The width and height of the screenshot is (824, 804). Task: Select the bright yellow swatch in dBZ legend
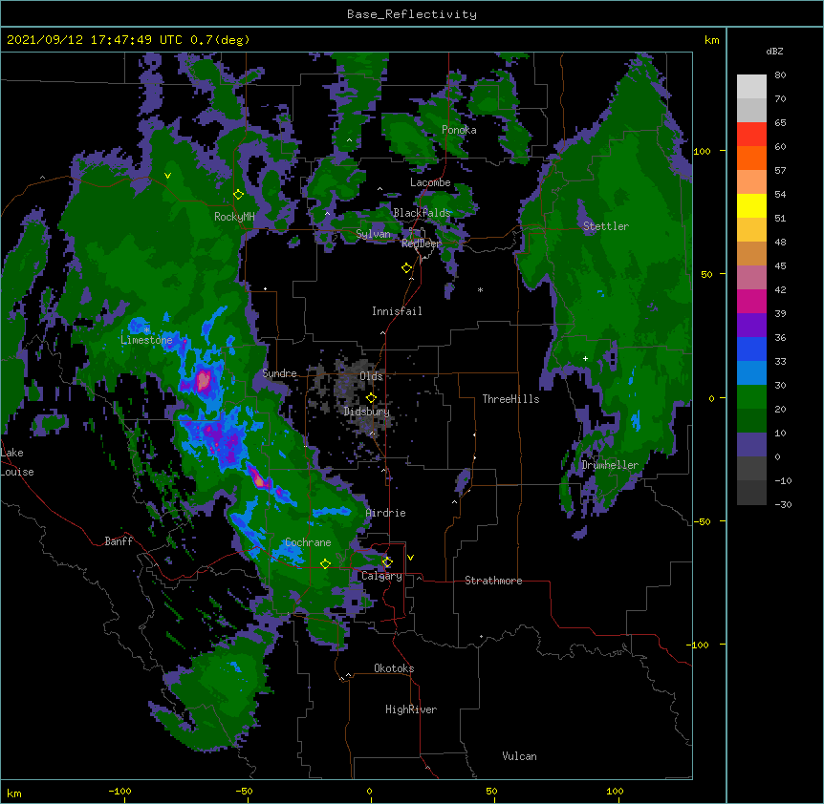click(751, 205)
